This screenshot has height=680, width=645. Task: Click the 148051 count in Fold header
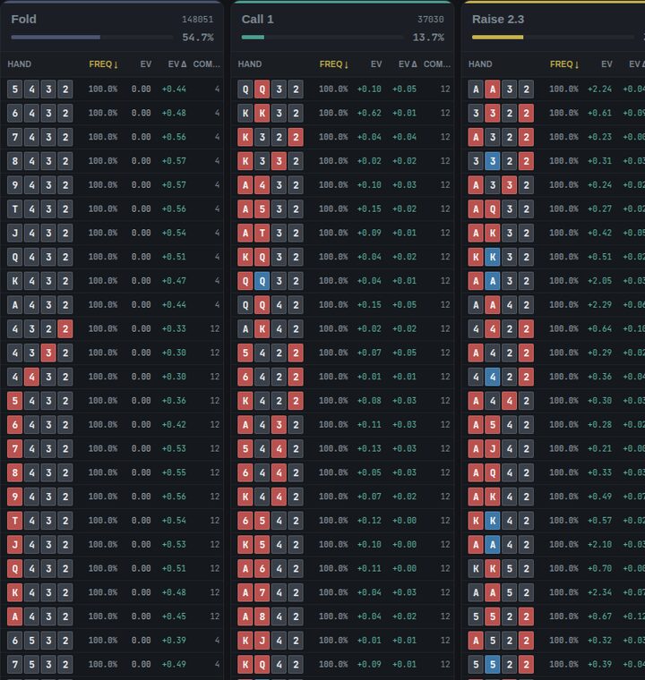[x=198, y=20]
